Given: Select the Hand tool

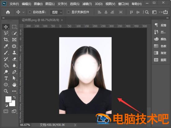Looking at the screenshot, I should point(14,85).
